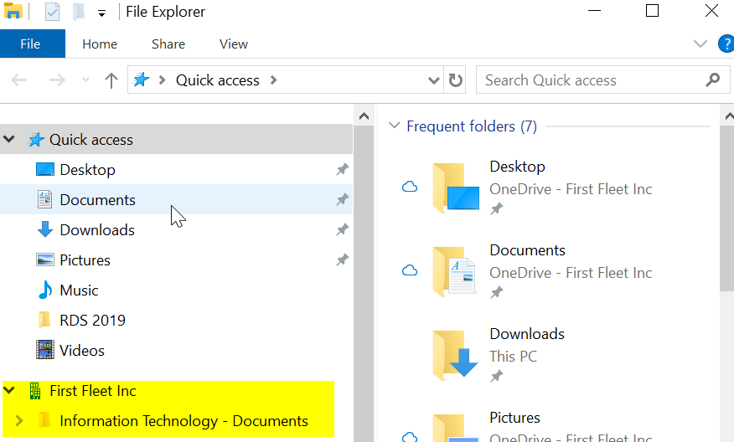This screenshot has width=734, height=442.
Task: Click the search magnifier icon
Action: click(x=712, y=80)
